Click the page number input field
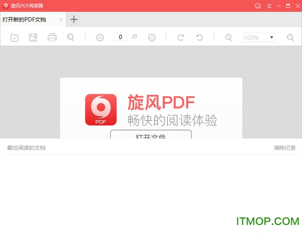The height and width of the screenshot is (234, 302). point(120,37)
